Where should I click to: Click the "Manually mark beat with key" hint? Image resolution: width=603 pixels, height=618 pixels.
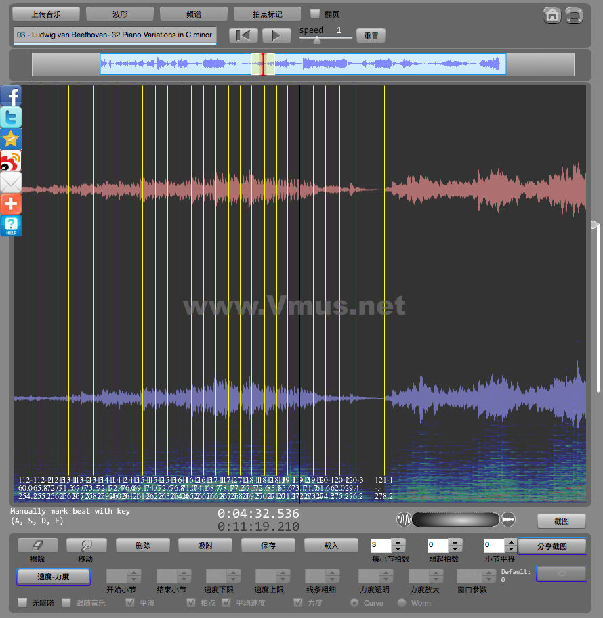(70, 516)
